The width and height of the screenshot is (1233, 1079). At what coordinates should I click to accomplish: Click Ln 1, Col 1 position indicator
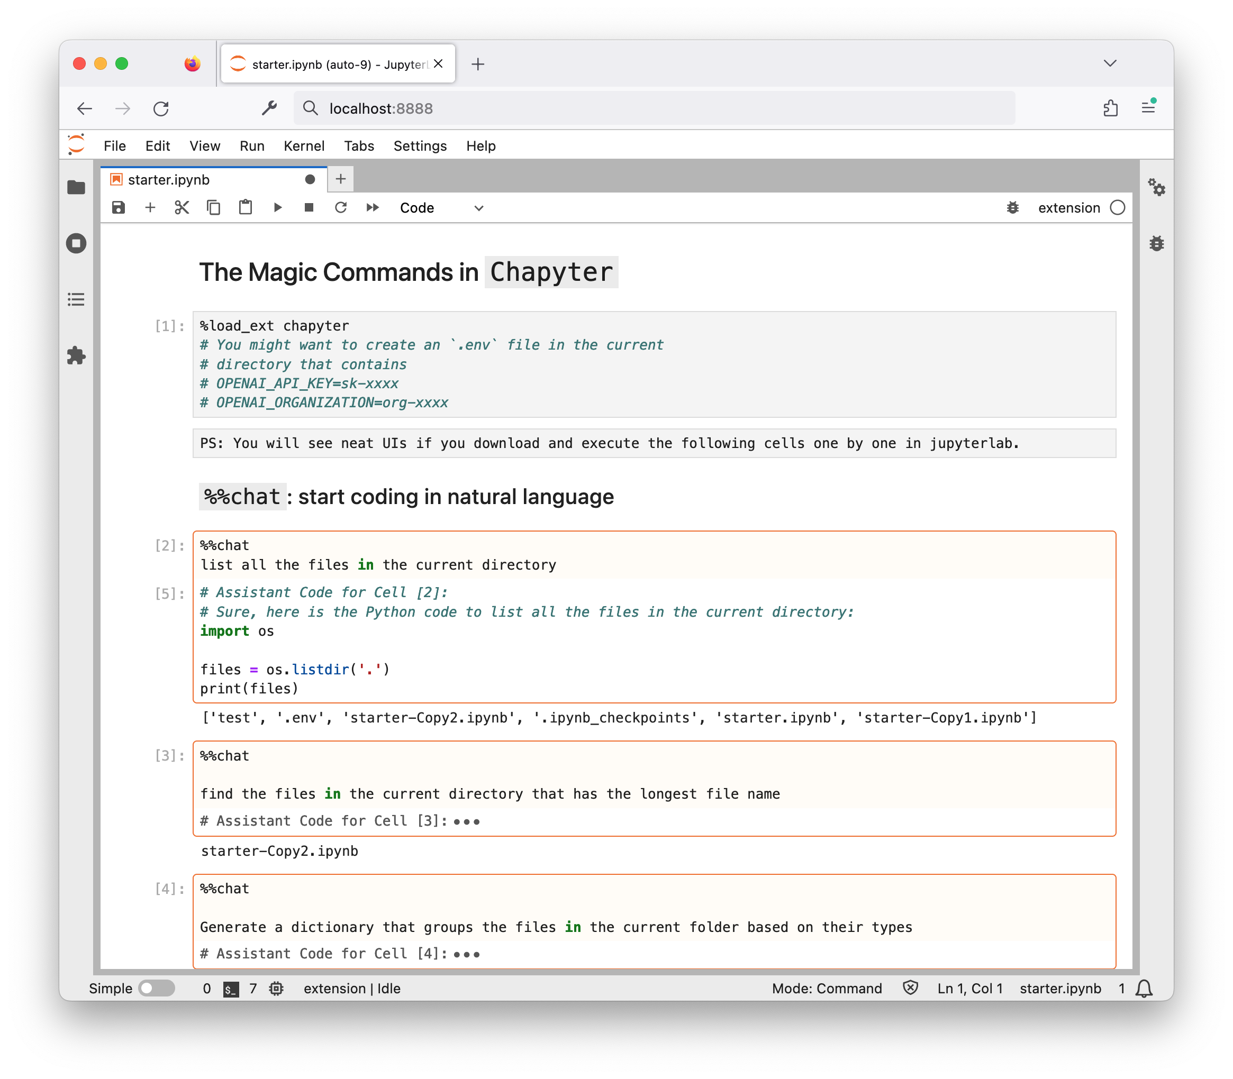click(970, 989)
